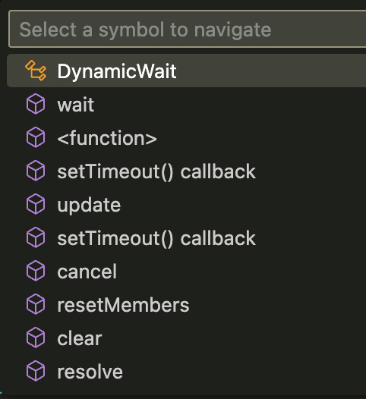The width and height of the screenshot is (366, 399).
Task: Click the method icon next to cancel
Action: tap(36, 271)
